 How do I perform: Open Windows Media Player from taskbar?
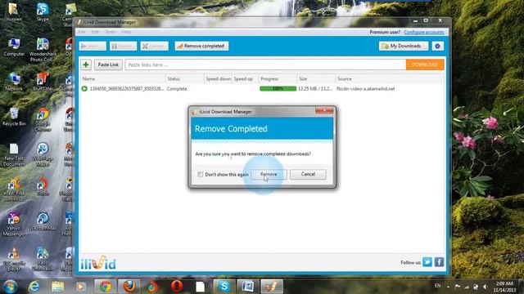pos(80,287)
